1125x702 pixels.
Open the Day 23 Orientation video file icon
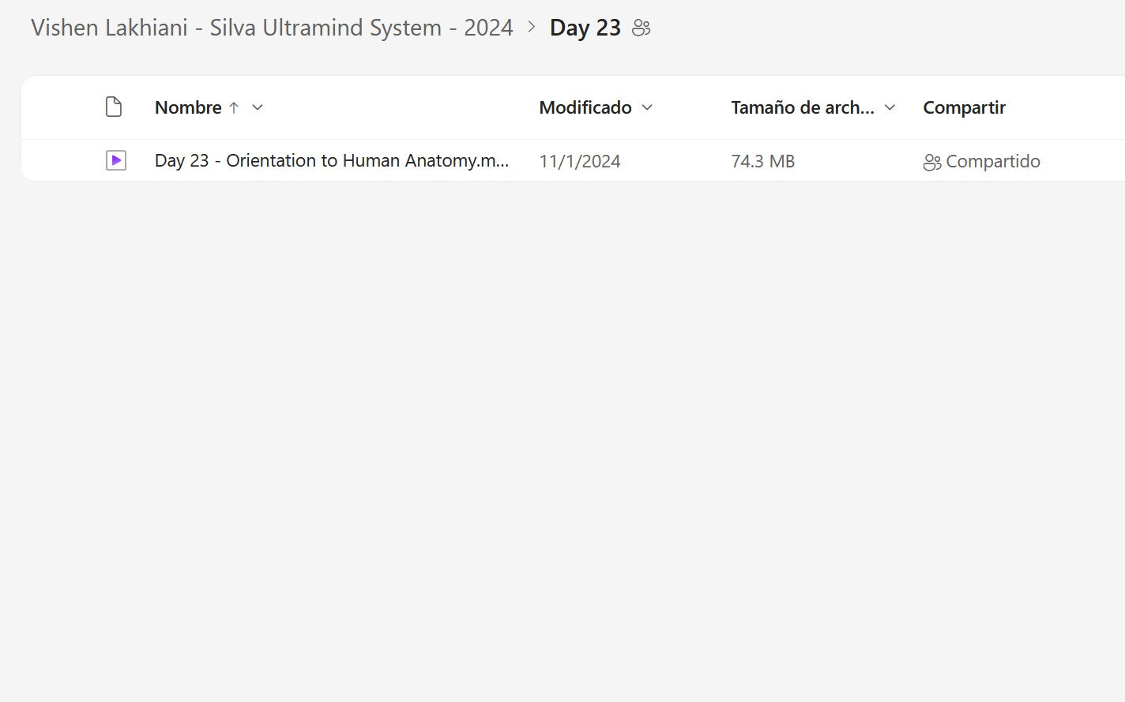point(116,161)
